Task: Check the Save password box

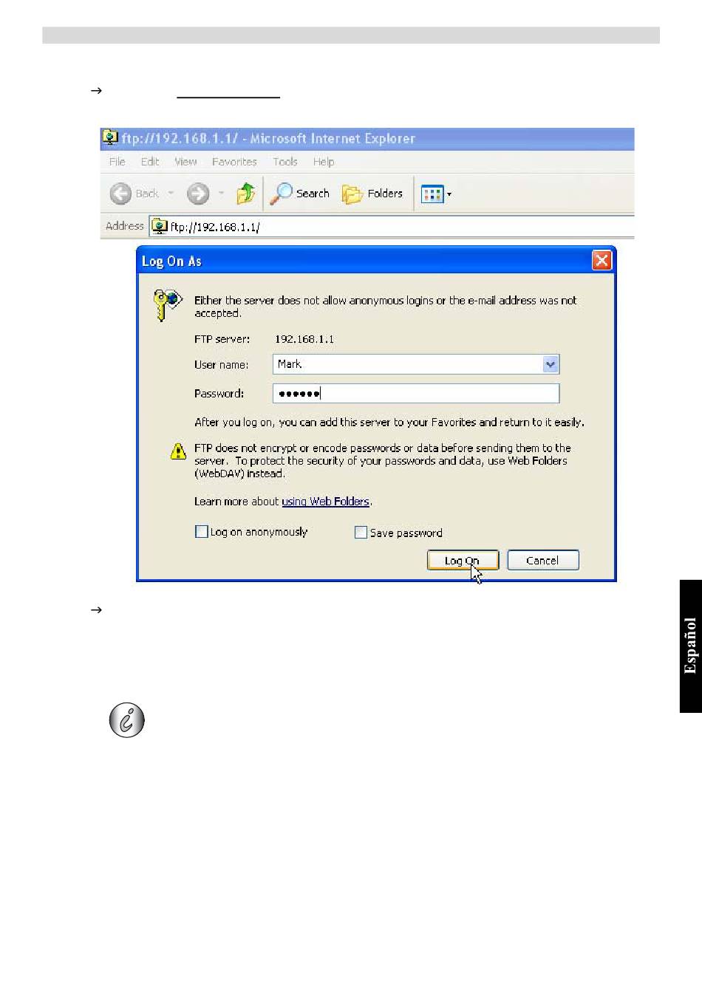Action: (x=361, y=532)
